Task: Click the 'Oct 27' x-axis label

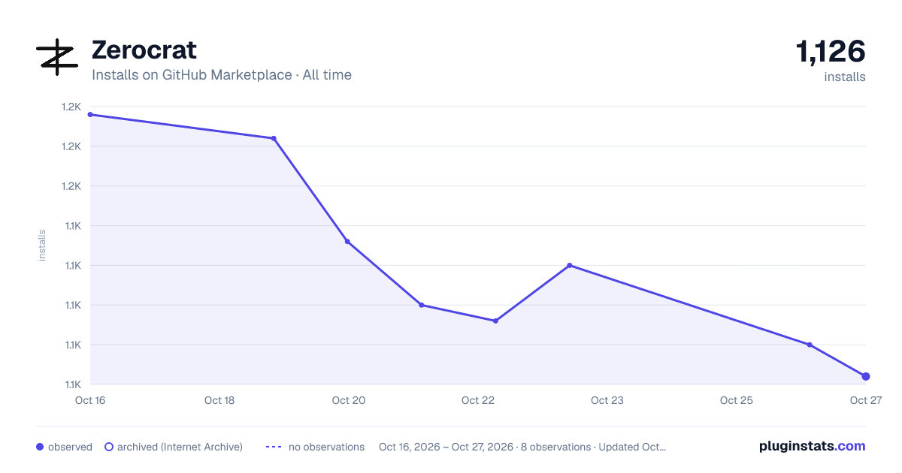Action: [866, 400]
